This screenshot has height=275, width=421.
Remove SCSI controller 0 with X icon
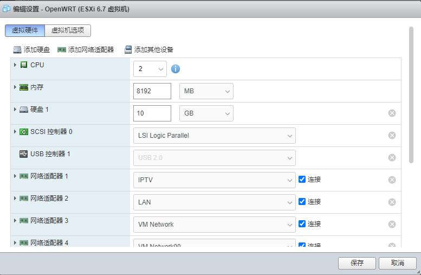392,136
